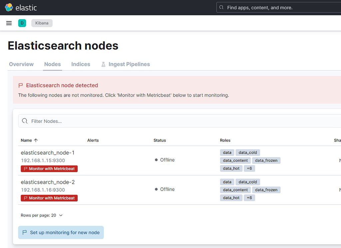Open the elasticsearch_node-2 node details link
Viewport: 341px width, 248px height.
[47, 182]
